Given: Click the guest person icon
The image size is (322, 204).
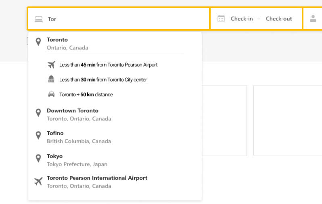Looking at the screenshot, I should point(313,19).
